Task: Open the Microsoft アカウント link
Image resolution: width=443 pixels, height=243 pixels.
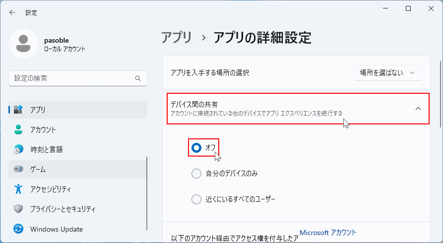Action: (328, 233)
